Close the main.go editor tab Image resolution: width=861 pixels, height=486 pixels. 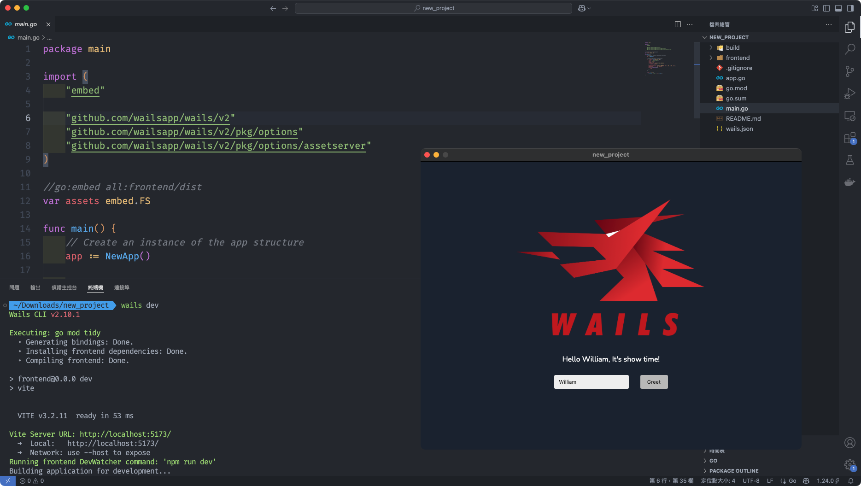[x=48, y=24]
